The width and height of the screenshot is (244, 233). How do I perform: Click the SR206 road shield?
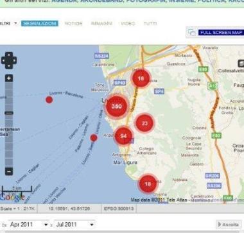click(213, 176)
